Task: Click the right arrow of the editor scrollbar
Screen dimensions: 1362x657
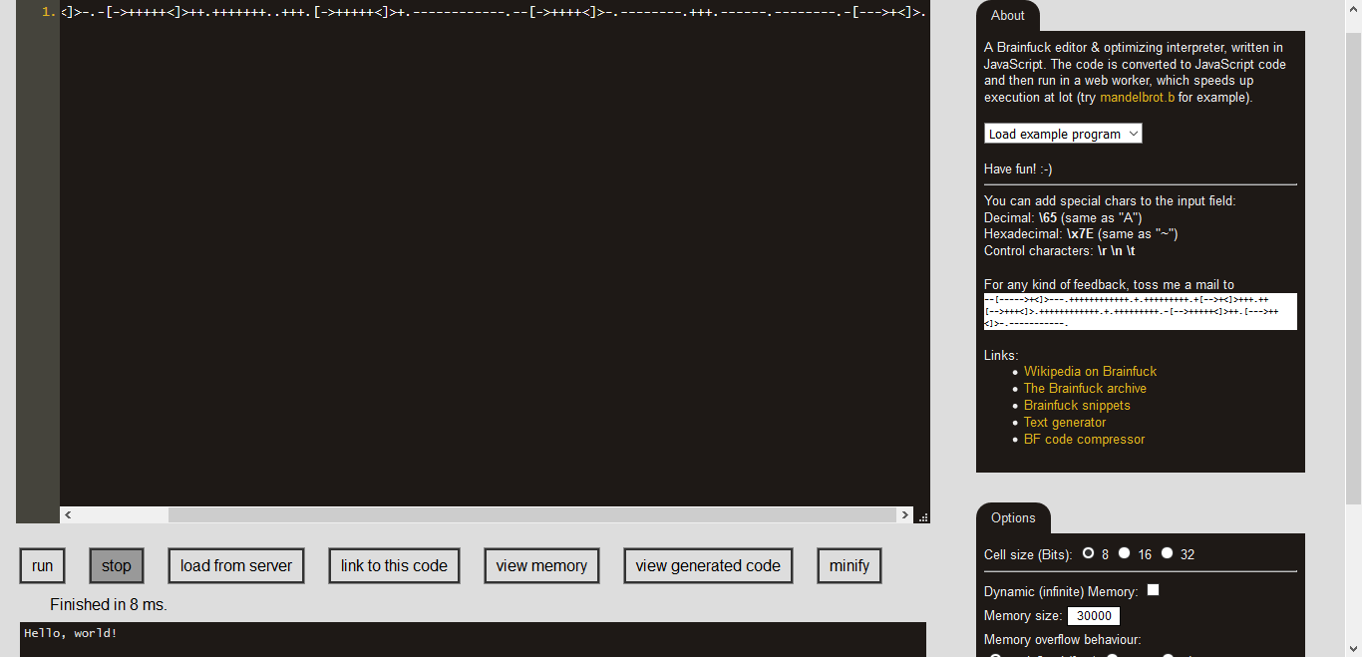Action: tap(905, 515)
